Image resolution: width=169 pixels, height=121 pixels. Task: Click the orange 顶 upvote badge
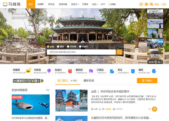coord(154,109)
